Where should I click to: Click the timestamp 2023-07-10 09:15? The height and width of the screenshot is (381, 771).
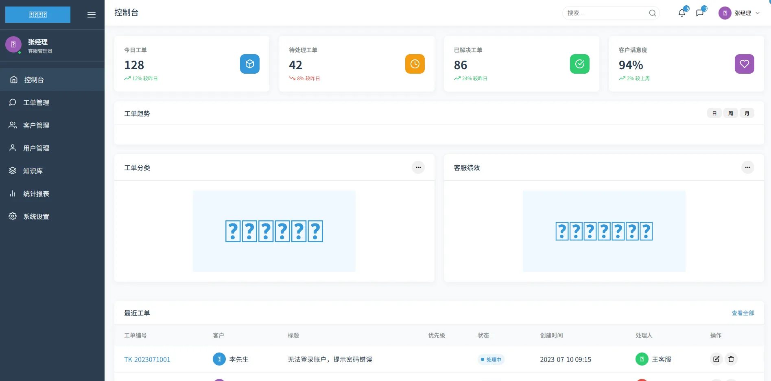click(566, 359)
